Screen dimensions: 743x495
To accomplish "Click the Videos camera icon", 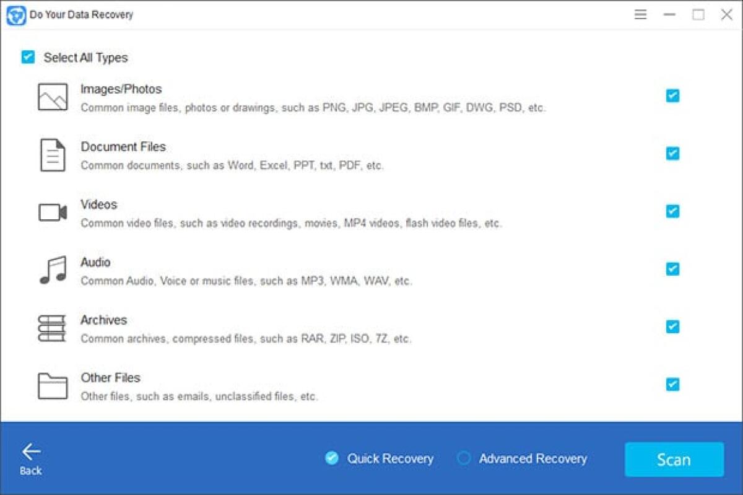I will coord(52,211).
